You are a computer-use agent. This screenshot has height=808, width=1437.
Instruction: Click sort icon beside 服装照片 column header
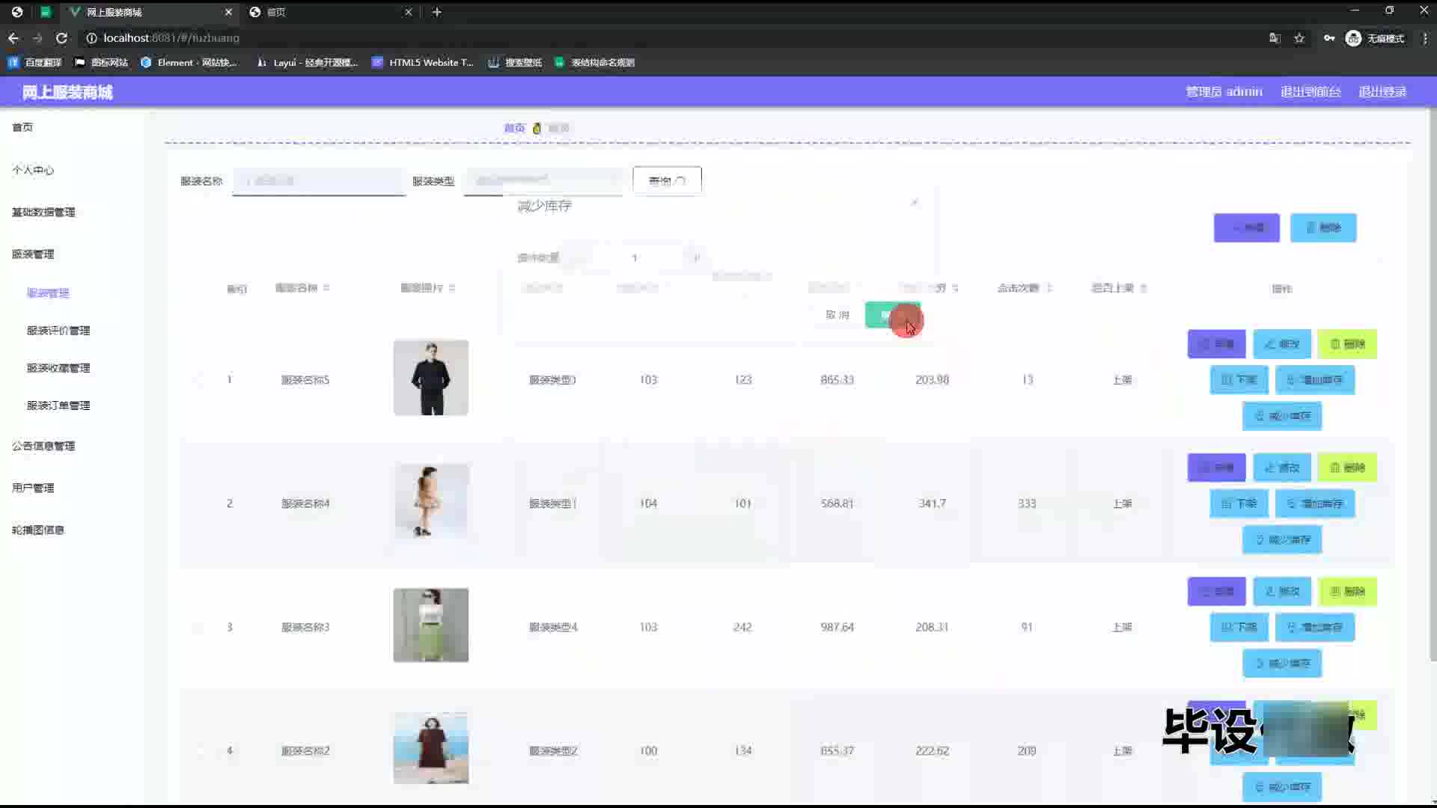point(452,288)
